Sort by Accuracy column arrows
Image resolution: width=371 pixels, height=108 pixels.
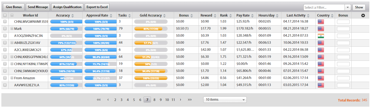(x=73, y=16)
